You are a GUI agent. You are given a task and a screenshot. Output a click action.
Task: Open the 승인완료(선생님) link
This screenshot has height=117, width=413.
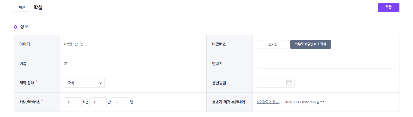coord(268,102)
